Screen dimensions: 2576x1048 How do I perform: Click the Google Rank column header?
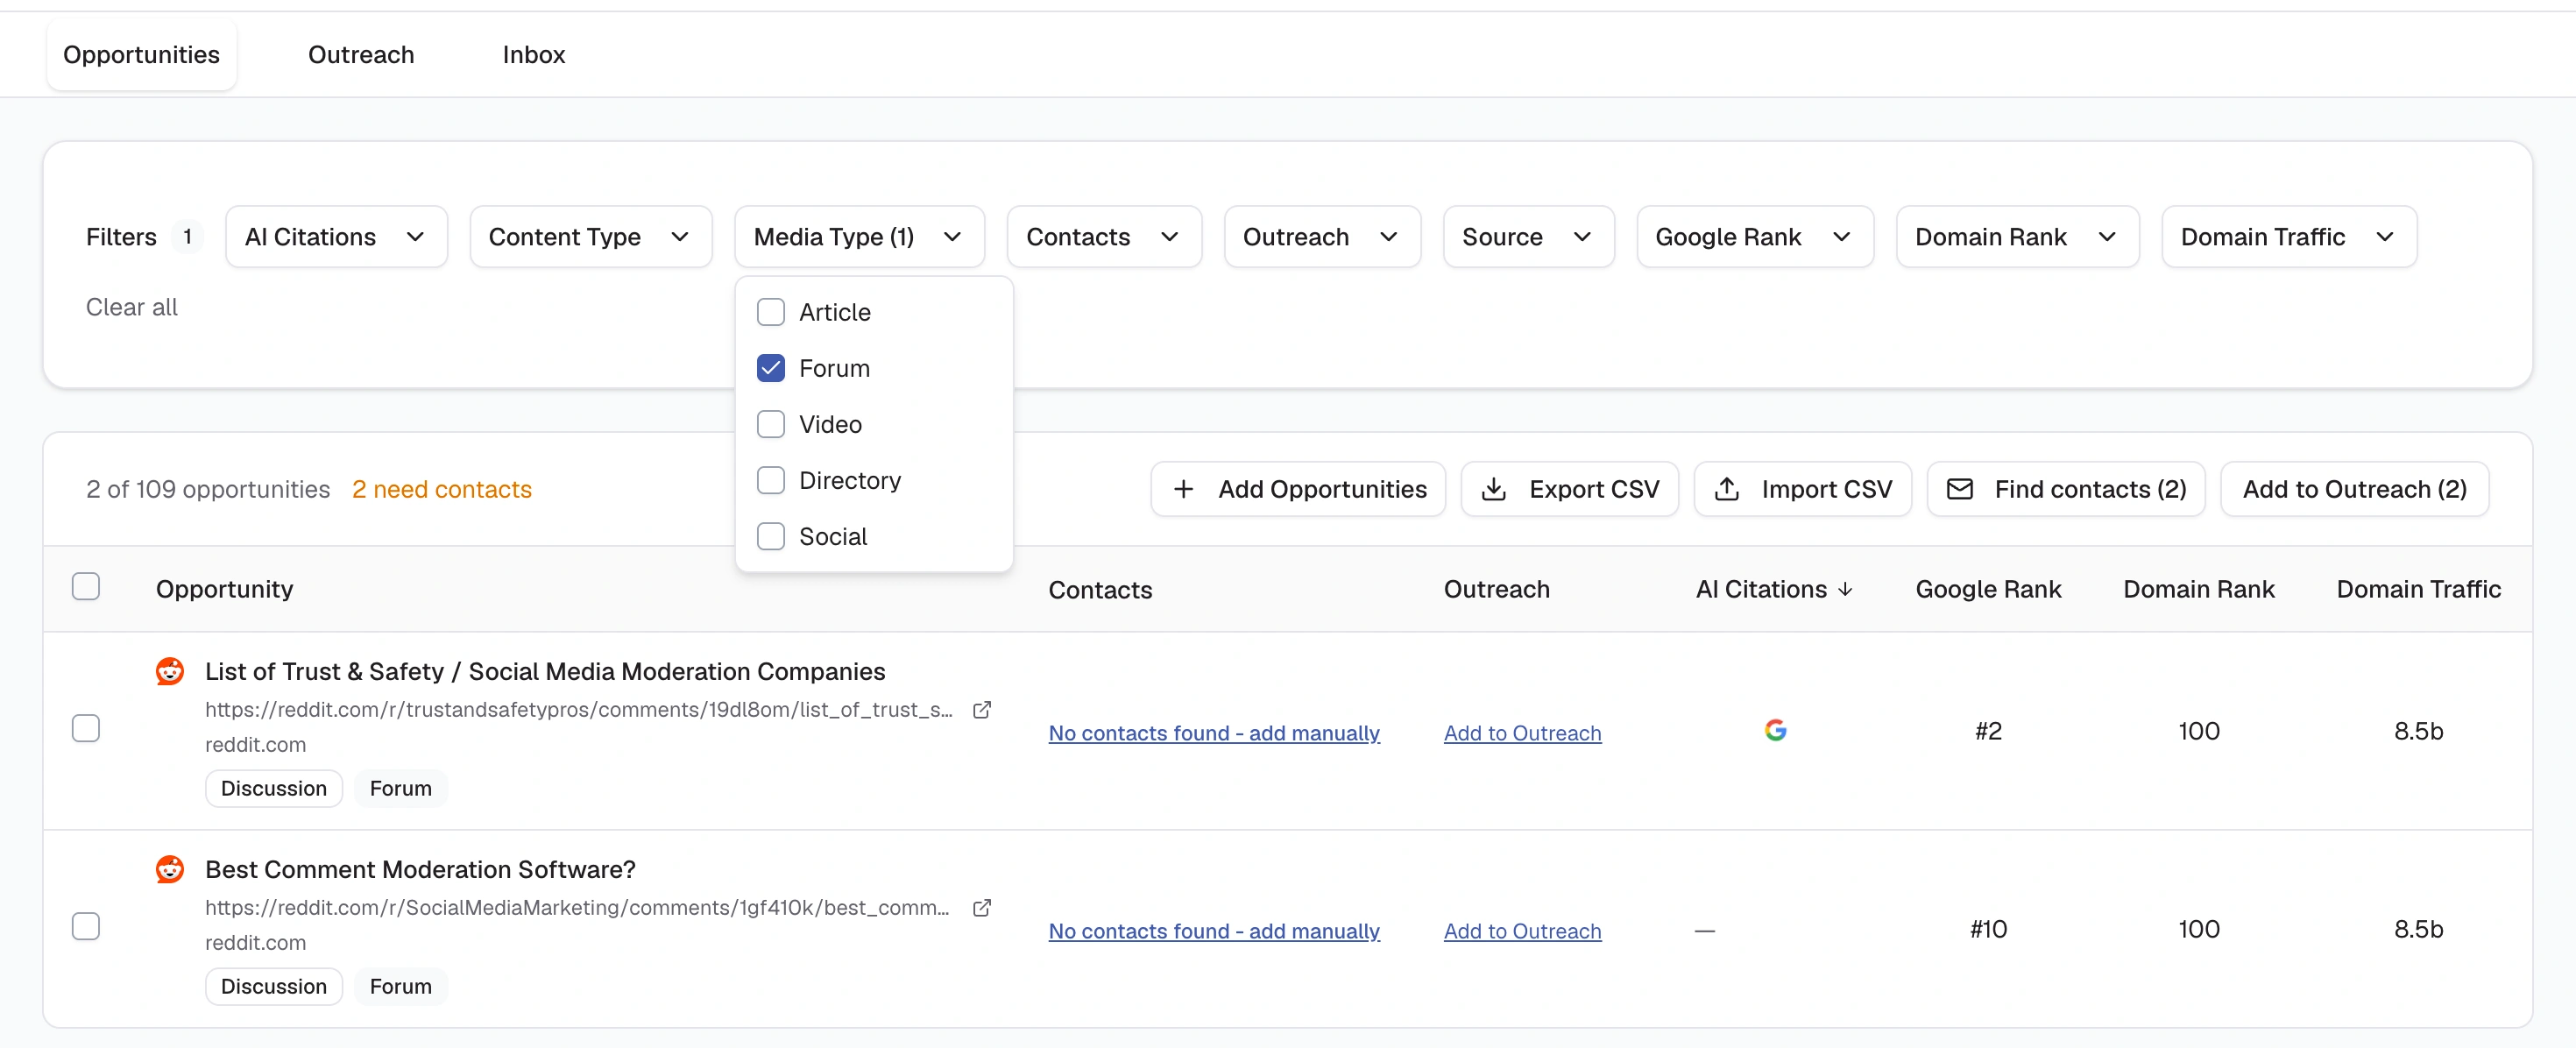(x=1988, y=589)
